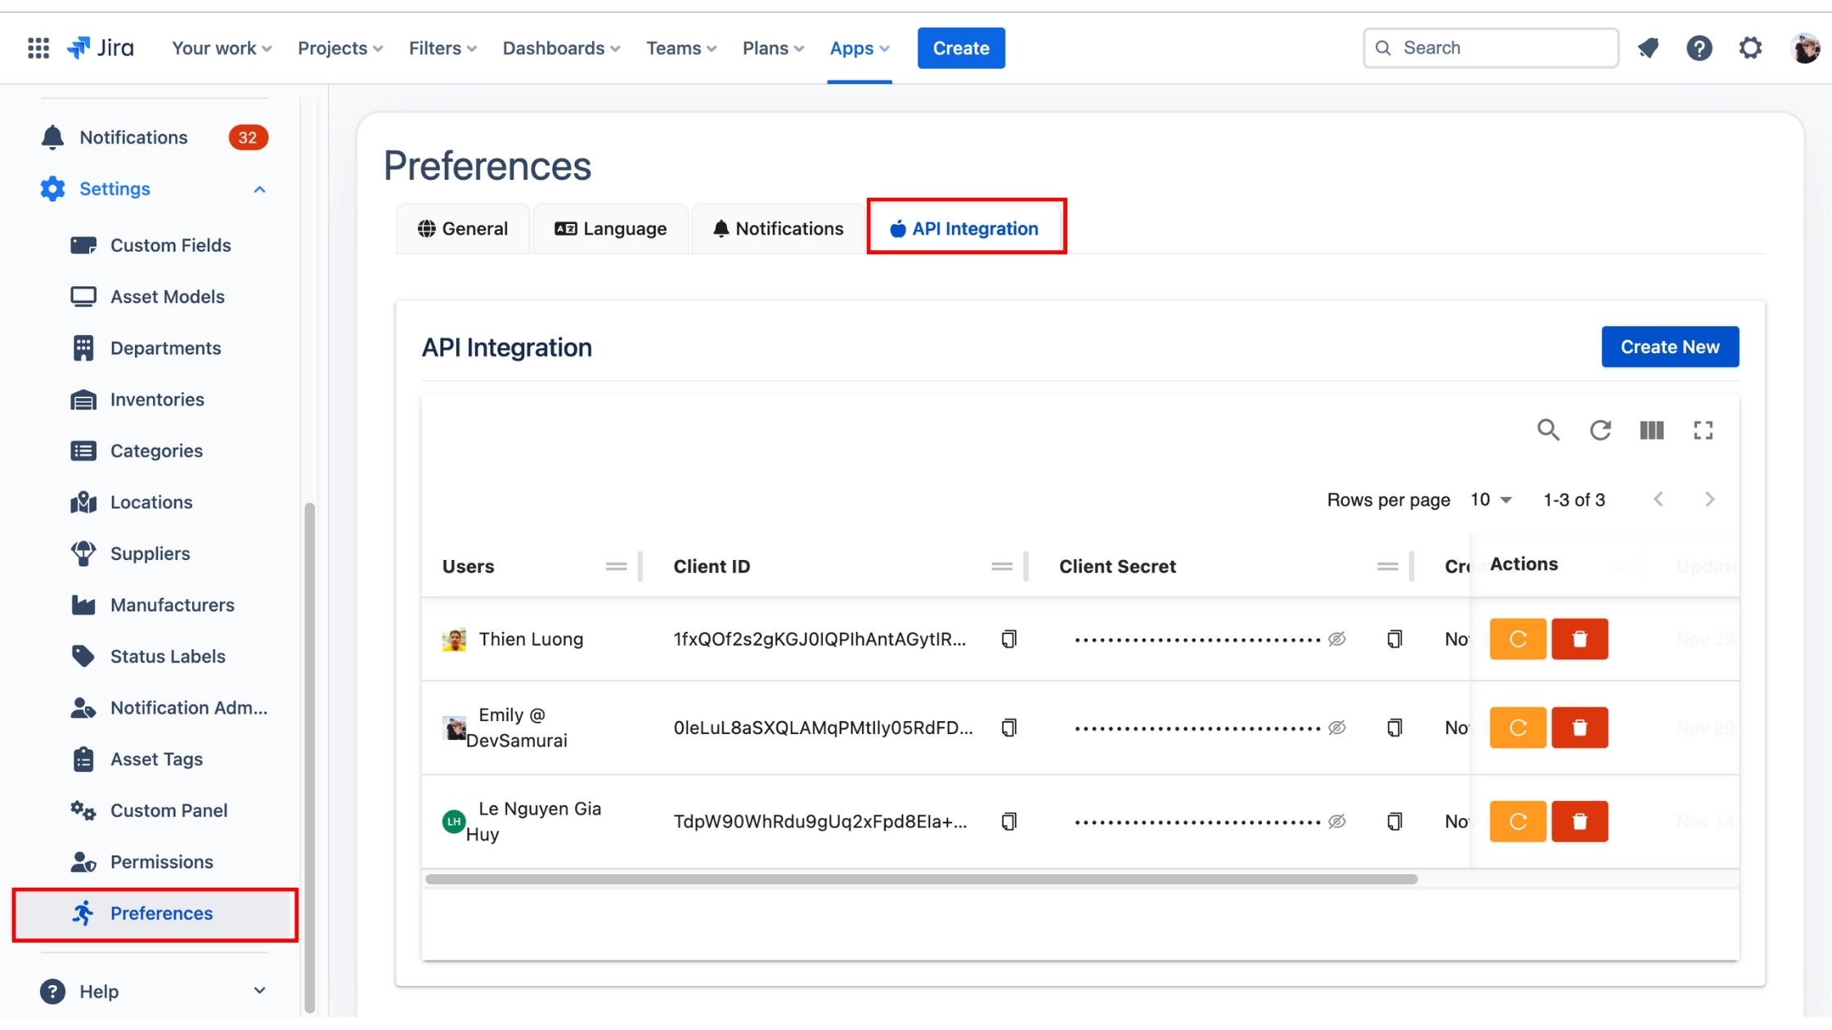This screenshot has width=1832, height=1030.
Task: Expand the Help sidebar section
Action: click(259, 991)
